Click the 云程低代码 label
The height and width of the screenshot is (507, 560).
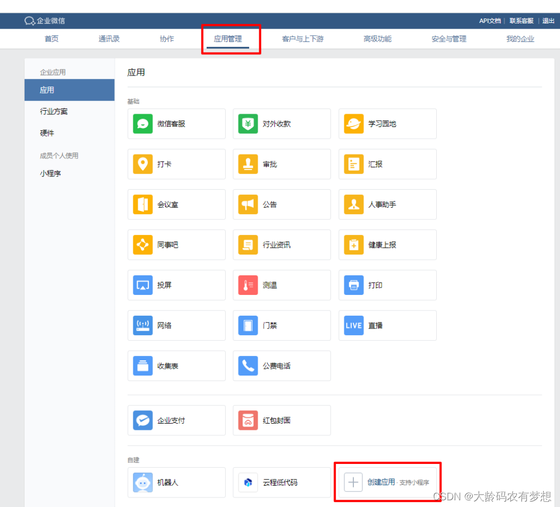[x=280, y=482]
